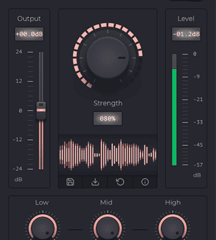Click the -12 mark on Output scale
This screenshot has height=240, width=216.
pyautogui.click(x=17, y=139)
